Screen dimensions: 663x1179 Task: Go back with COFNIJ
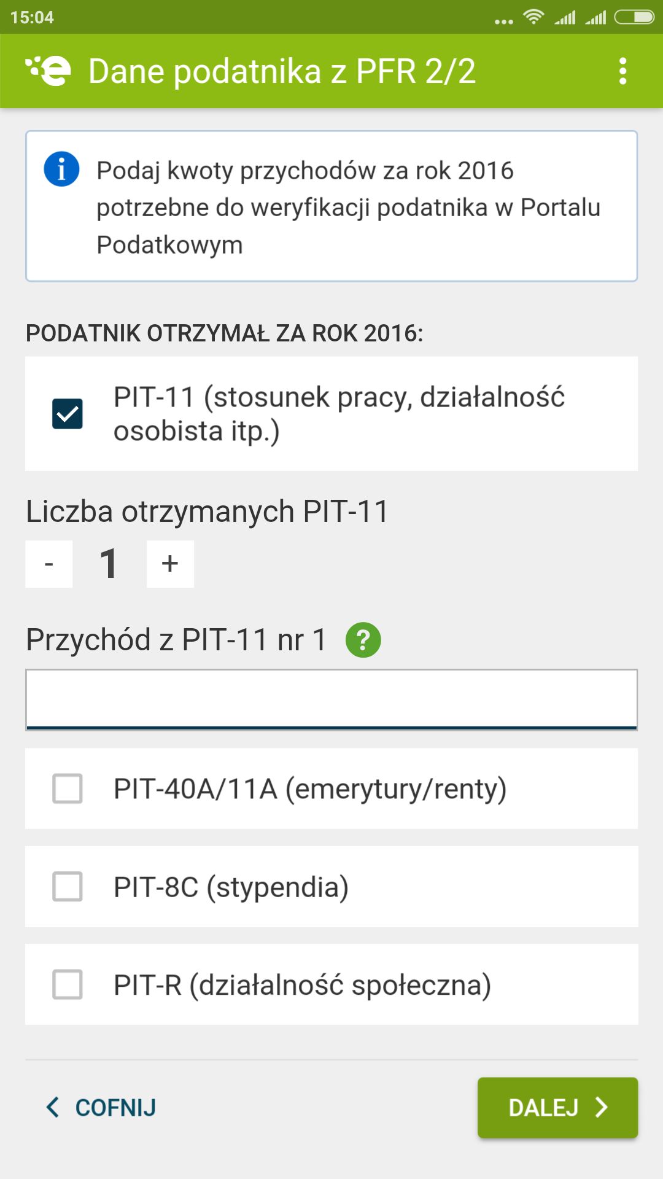coord(101,1108)
